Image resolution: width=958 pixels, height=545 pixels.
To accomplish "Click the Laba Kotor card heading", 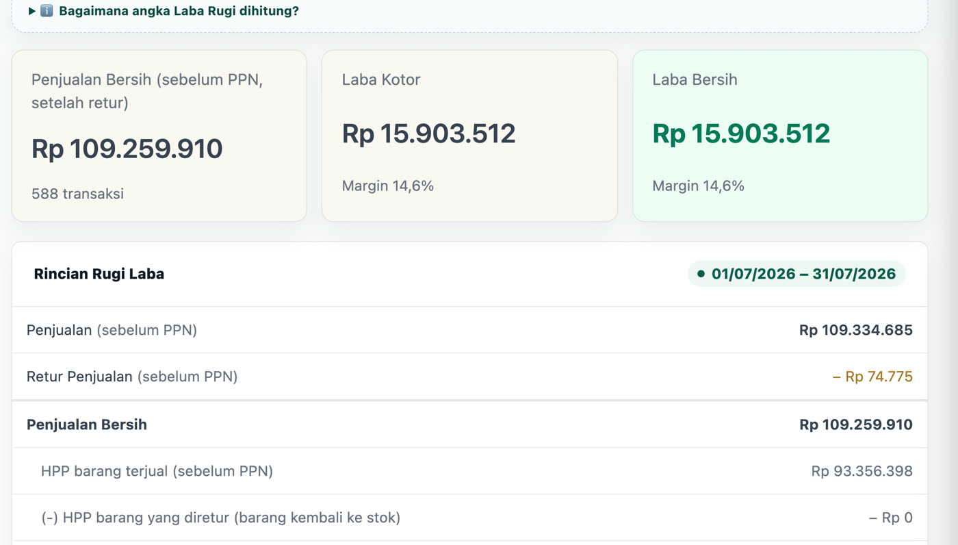I will click(x=381, y=79).
